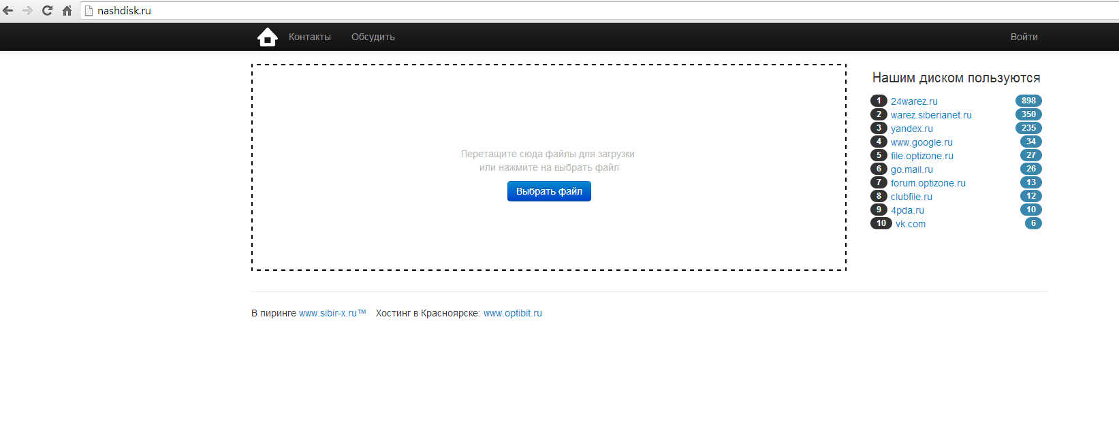
Task: Open the warez.siberianet.ru link
Action: tap(930, 115)
